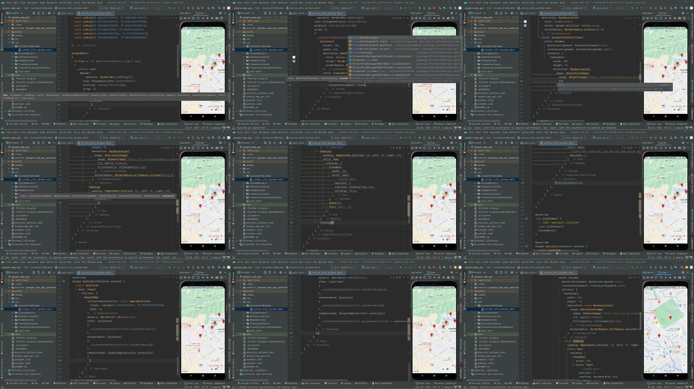The width and height of the screenshot is (694, 389).
Task: Click the Next Tip link in the completion popup
Action: point(448,80)
